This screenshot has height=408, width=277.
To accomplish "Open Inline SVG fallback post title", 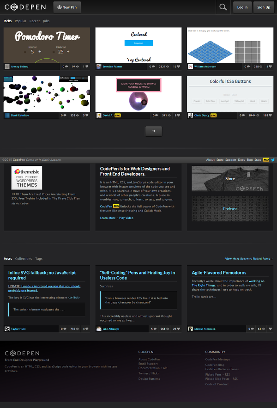I will click(42, 275).
